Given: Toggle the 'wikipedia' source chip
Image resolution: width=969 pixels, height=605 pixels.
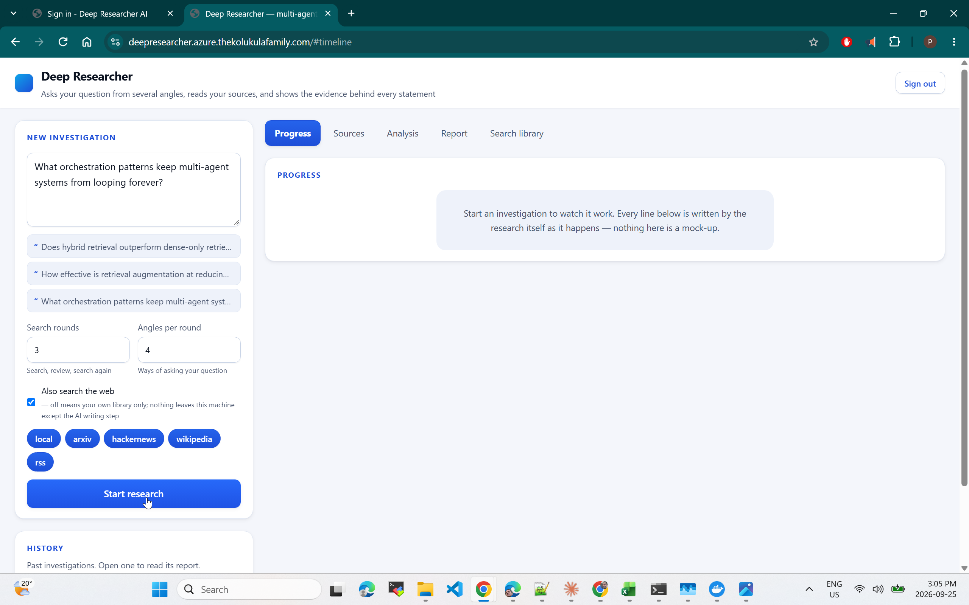Looking at the screenshot, I should coord(194,439).
